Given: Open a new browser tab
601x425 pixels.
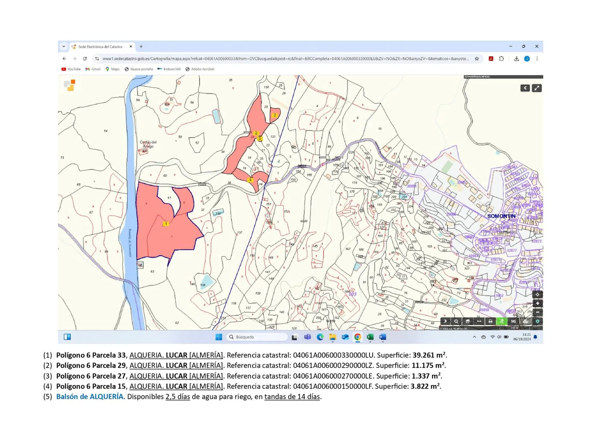Looking at the screenshot, I should [141, 46].
